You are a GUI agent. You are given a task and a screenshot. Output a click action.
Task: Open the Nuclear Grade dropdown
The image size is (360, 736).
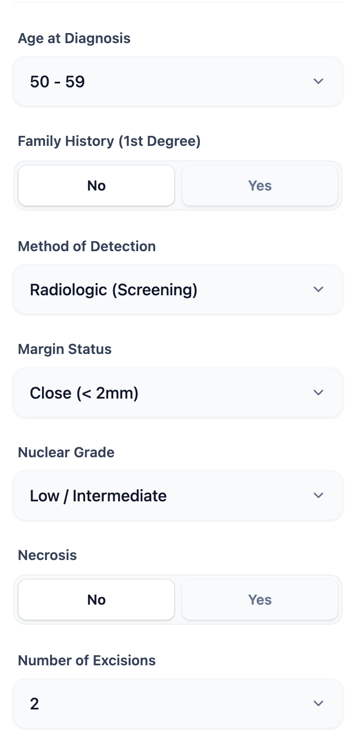click(178, 495)
